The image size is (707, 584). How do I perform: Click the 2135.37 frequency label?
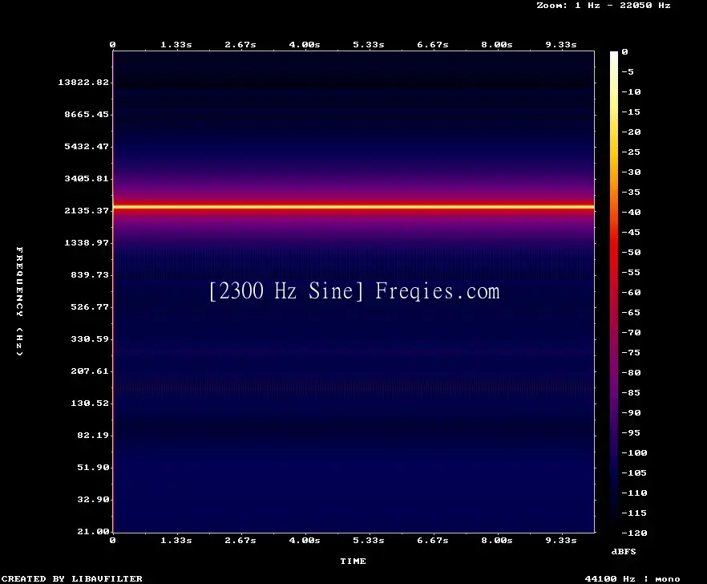pos(87,210)
